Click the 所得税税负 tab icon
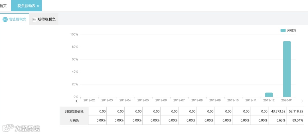308x134 pixels. (x=34, y=20)
